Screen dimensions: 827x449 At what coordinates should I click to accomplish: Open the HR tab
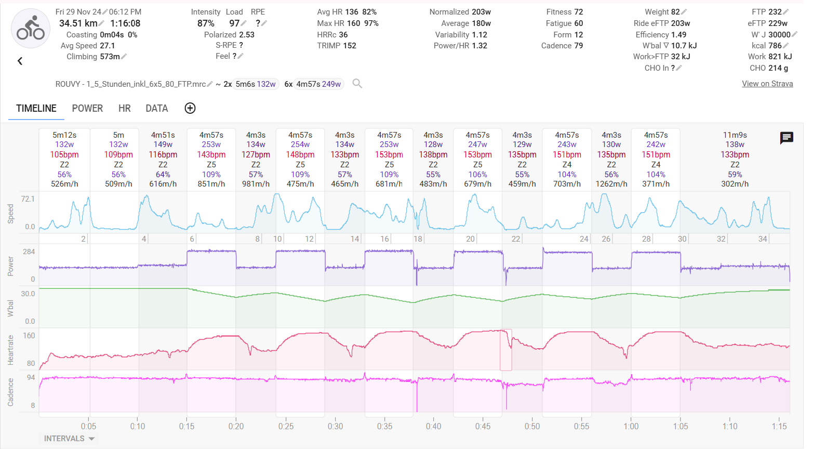coord(125,108)
